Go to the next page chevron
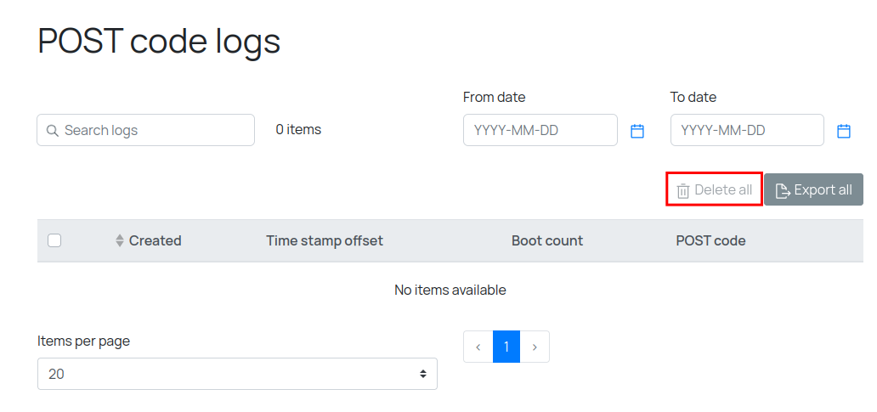The height and width of the screenshot is (412, 877). 535,347
